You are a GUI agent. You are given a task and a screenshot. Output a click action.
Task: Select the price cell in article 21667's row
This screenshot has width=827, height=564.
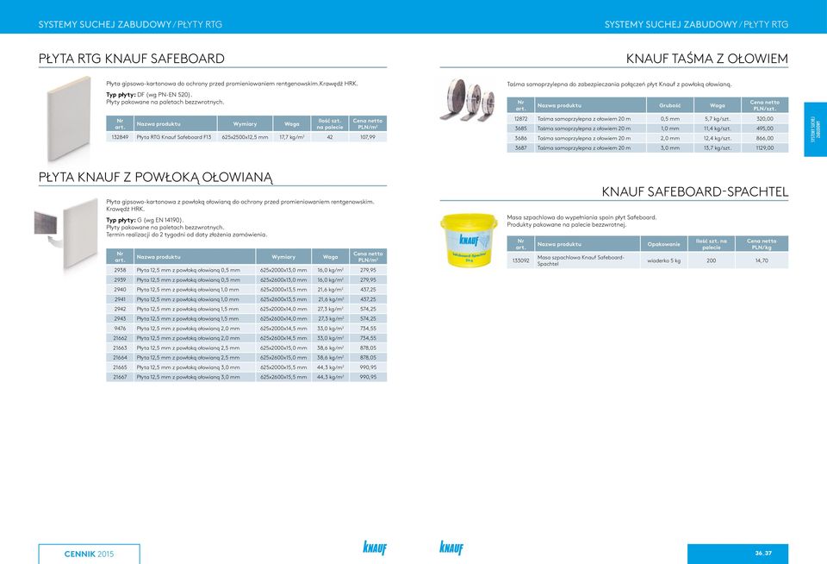coord(368,377)
